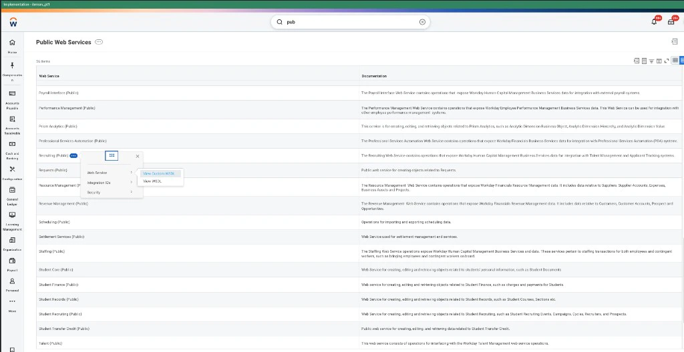684x352 pixels.
Task: Open Learning Management in sidebar
Action: click(x=12, y=222)
